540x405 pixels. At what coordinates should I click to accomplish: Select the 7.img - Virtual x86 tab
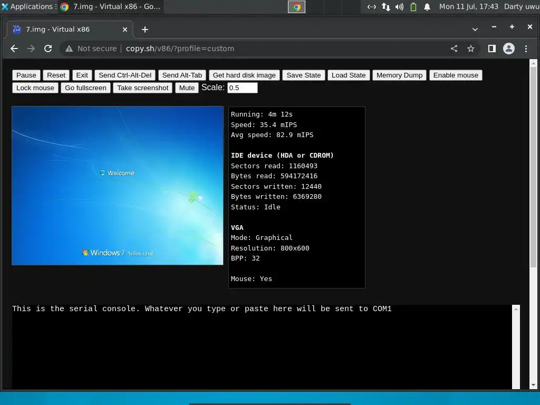(x=70, y=30)
